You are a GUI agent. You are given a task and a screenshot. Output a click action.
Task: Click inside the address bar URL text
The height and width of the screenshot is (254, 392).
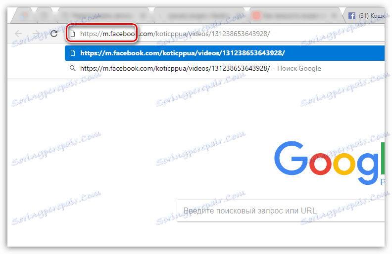click(x=175, y=34)
